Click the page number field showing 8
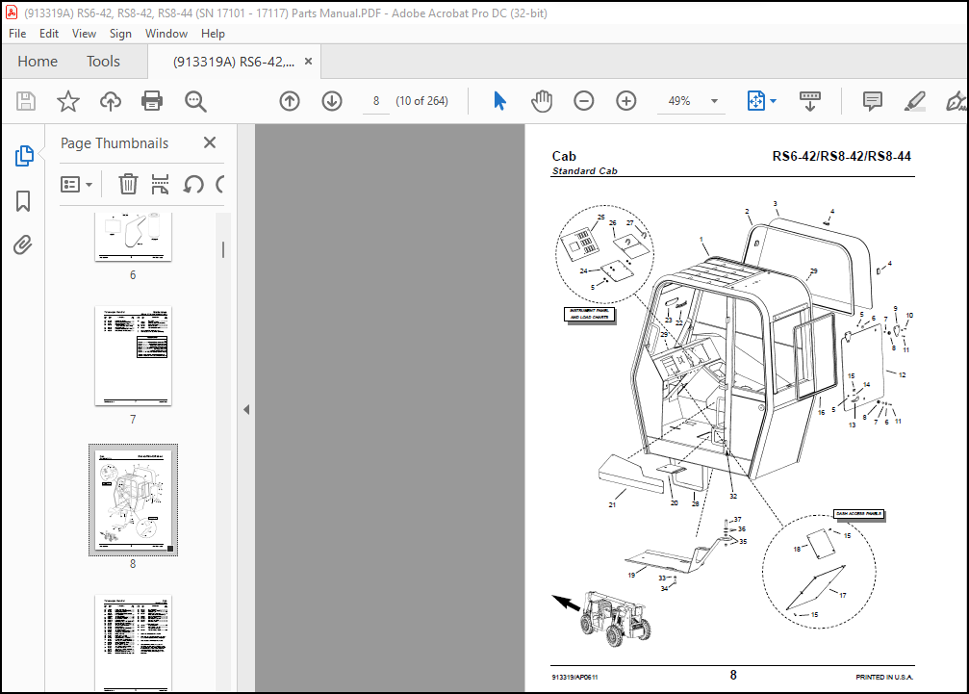The width and height of the screenshot is (969, 694). (375, 101)
